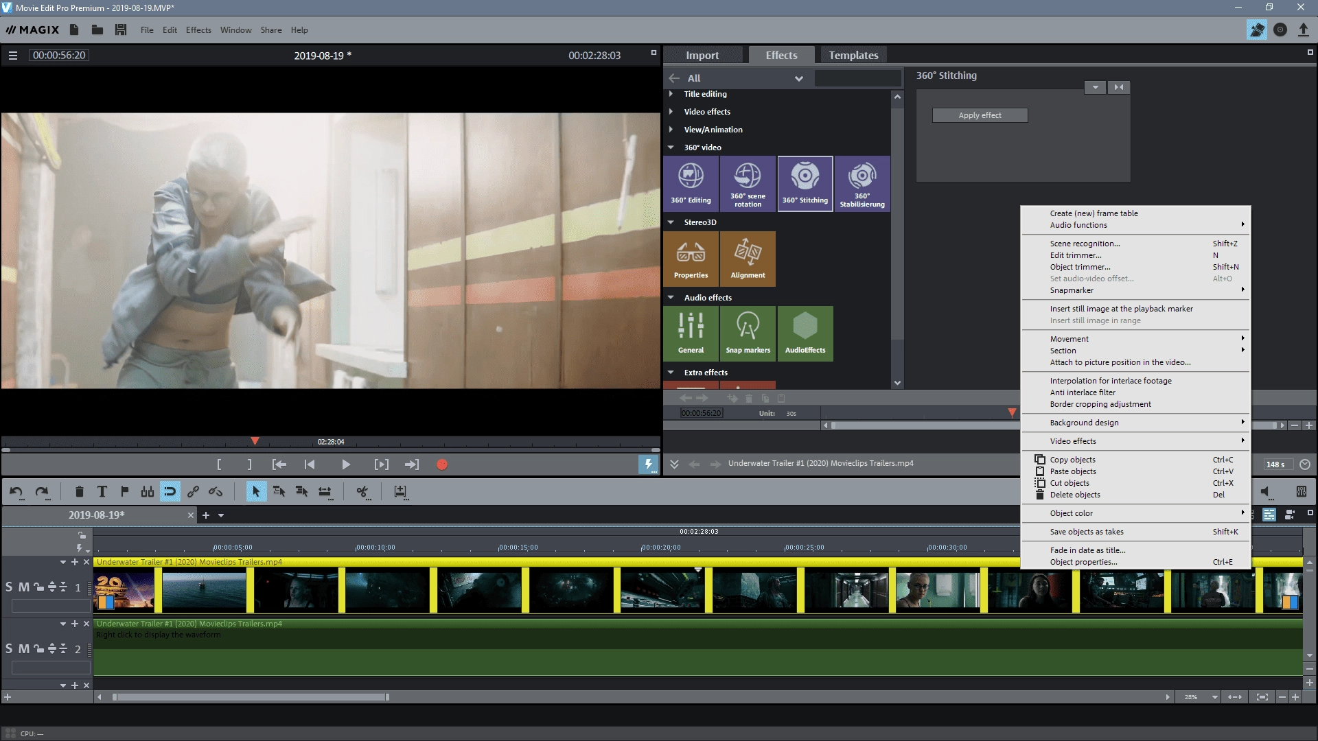Viewport: 1318px width, 741px height.
Task: Click the timeline horizontal scrollbar thumb
Action: click(x=251, y=697)
